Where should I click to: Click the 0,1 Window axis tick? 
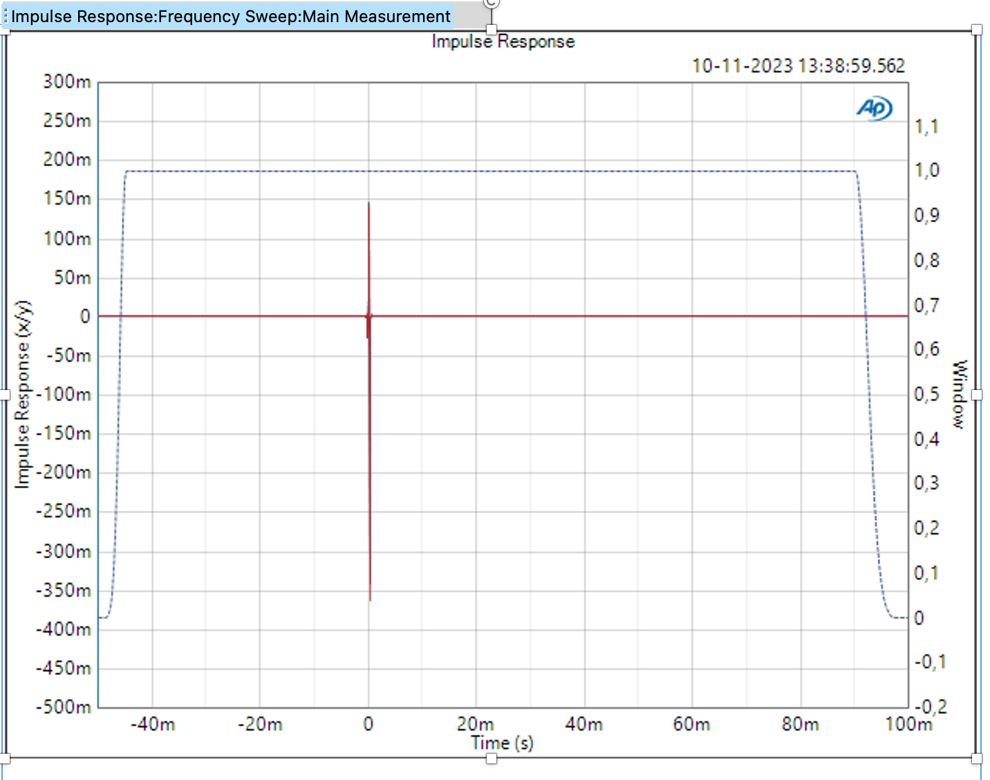pos(926,573)
